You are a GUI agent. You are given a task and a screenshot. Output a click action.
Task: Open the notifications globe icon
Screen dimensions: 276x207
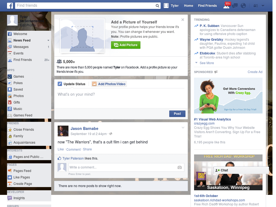[243, 6]
